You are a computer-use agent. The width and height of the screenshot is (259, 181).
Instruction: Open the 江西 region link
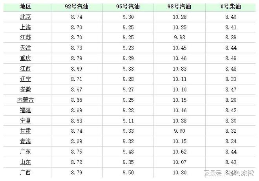(x=26, y=68)
